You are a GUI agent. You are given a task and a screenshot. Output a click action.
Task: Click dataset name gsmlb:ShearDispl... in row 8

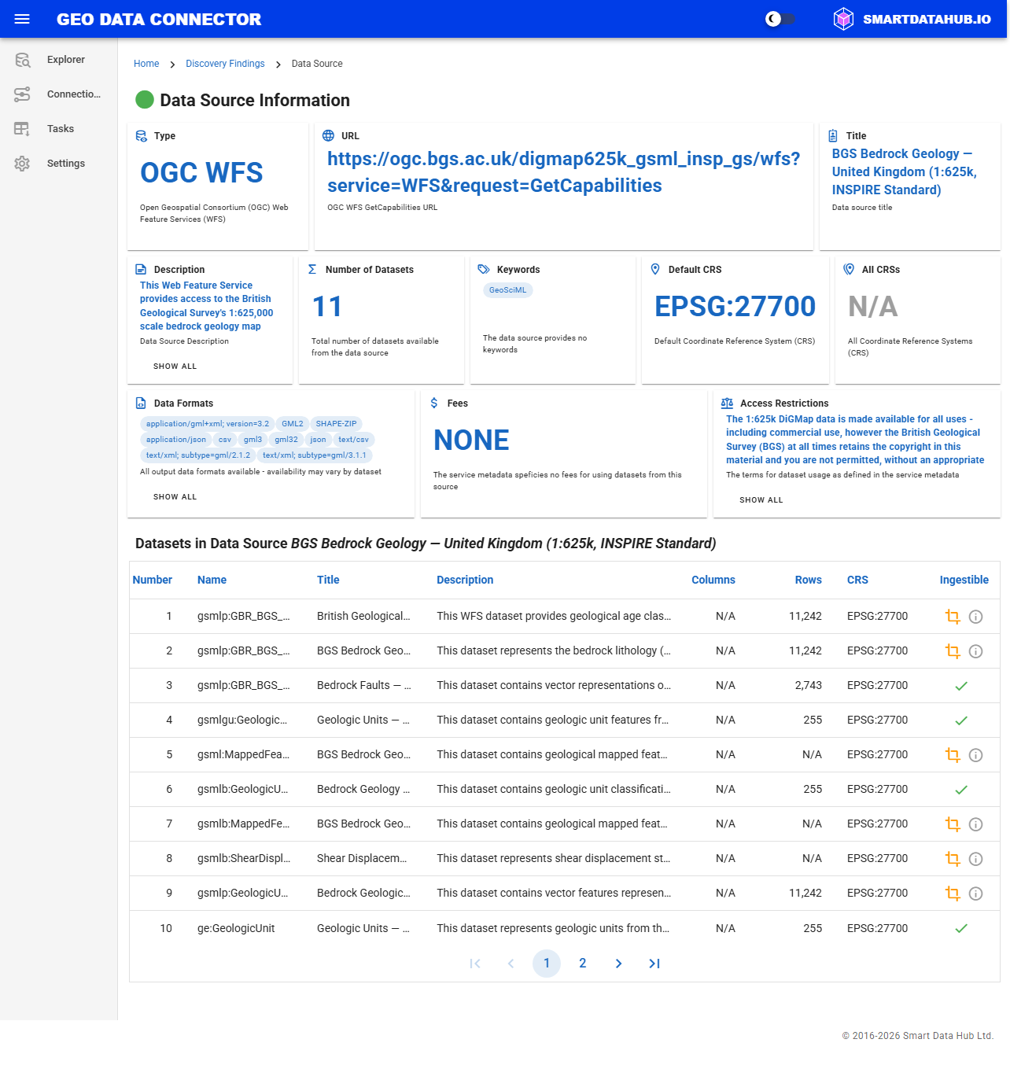coord(244,859)
